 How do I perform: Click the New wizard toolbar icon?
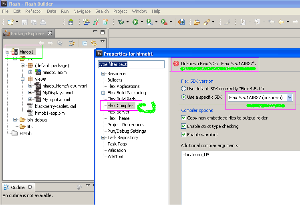pos(10,22)
